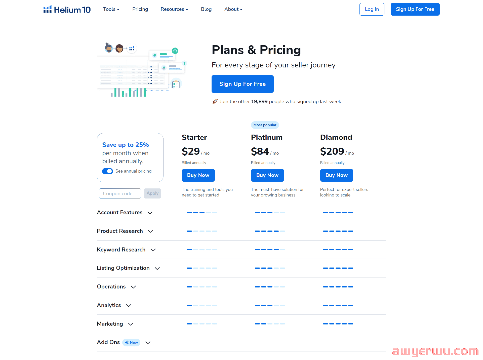Image resolution: width=483 pixels, height=360 pixels.
Task: Click the Apply coupon button
Action: 152,193
